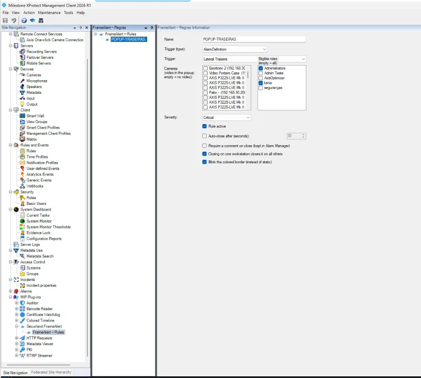
Task: Select the Microphones icon
Action: pyautogui.click(x=23, y=81)
